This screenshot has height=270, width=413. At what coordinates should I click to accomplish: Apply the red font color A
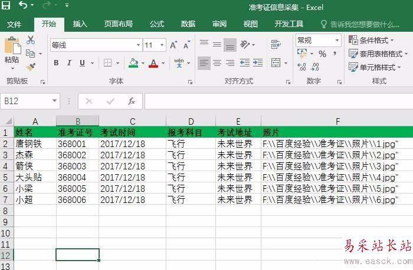(153, 64)
